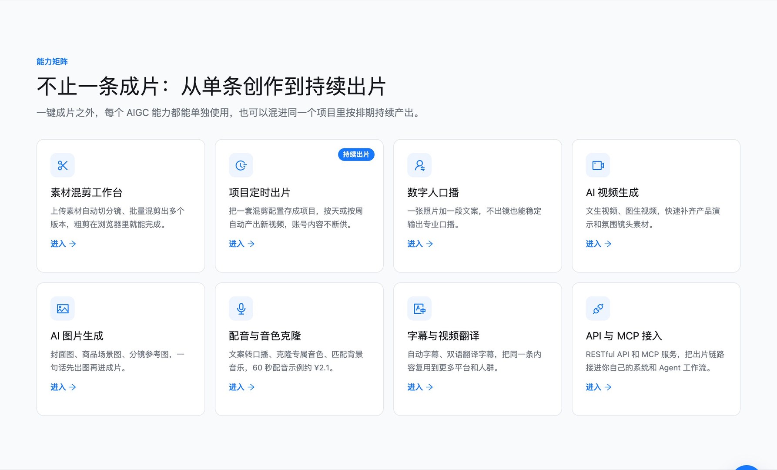
Task: Select the AI 图片生成 card title
Action: tap(77, 336)
